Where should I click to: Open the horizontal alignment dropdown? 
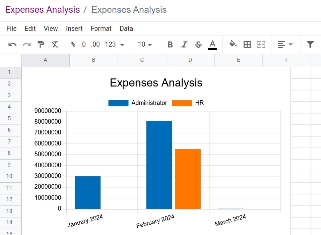285,45
